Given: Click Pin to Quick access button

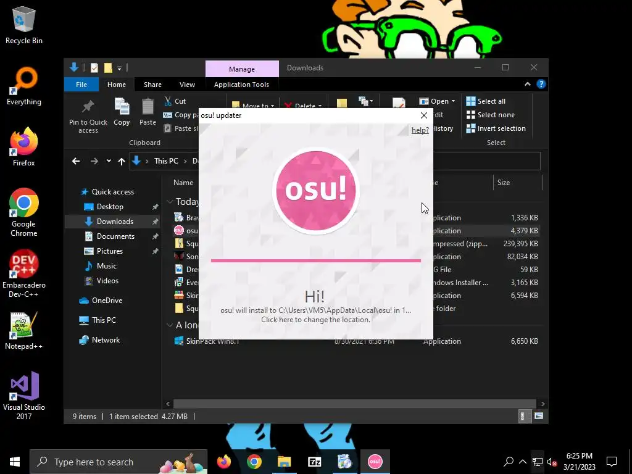Looking at the screenshot, I should (88, 117).
